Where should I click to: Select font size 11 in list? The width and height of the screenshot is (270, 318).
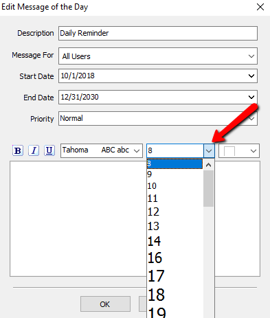(175, 198)
